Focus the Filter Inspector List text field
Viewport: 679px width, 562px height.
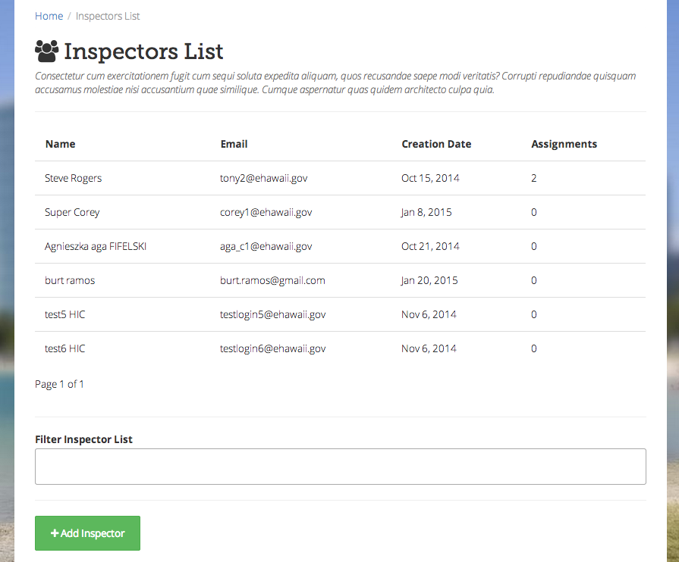coord(341,467)
